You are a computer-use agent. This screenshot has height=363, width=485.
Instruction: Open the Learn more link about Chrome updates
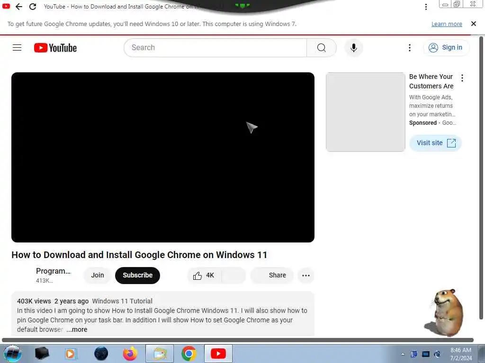447,24
